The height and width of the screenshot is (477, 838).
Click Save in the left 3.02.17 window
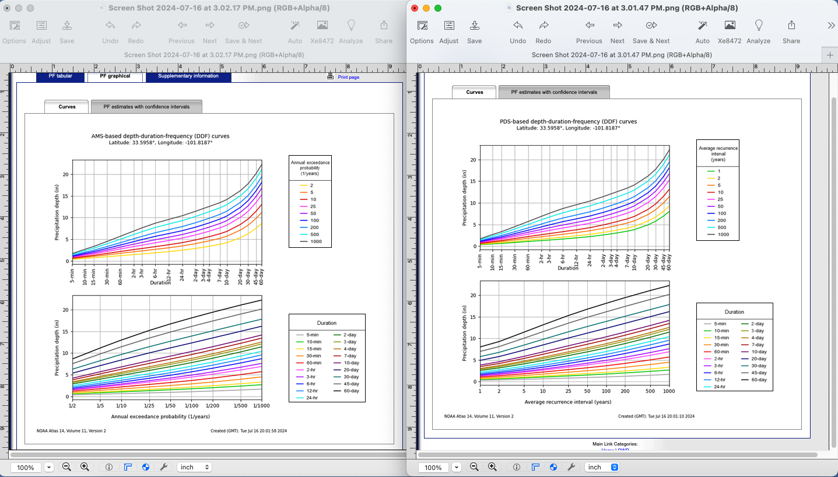click(67, 31)
